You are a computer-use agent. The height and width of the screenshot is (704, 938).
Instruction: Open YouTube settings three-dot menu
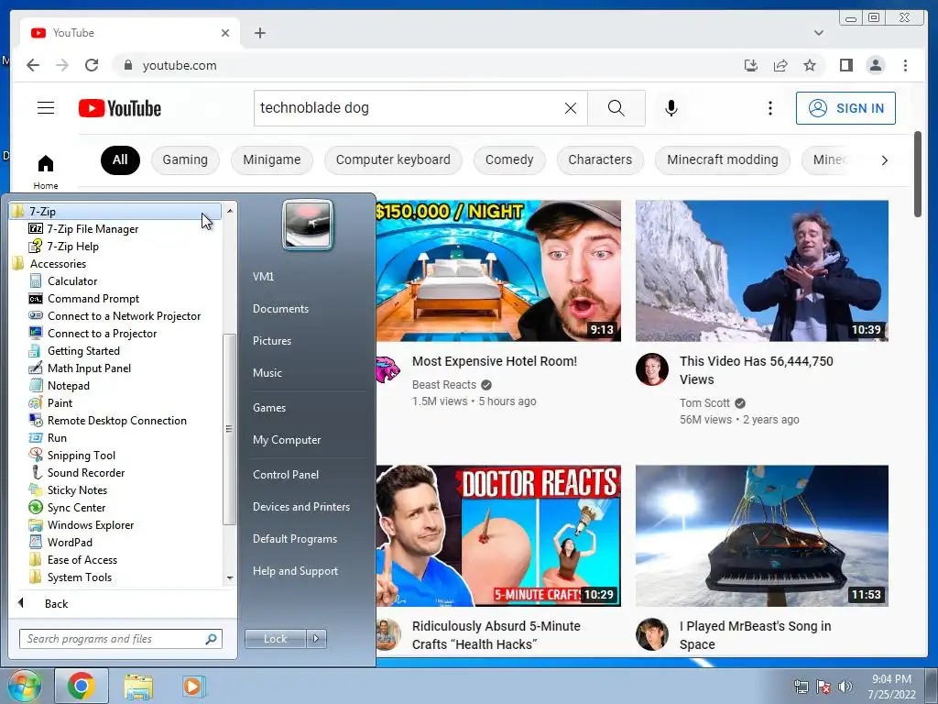tap(769, 108)
